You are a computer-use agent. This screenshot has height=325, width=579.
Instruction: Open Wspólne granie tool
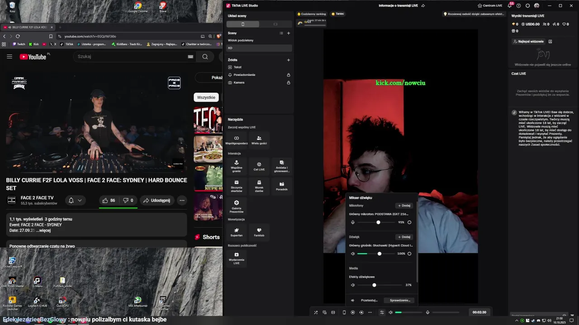[x=237, y=167]
